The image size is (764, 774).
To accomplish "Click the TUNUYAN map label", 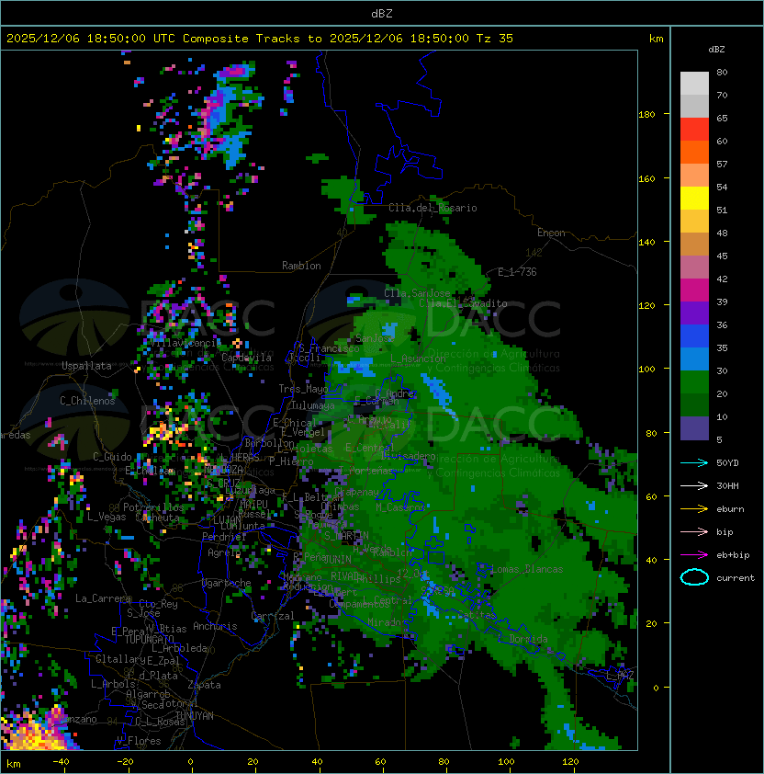I will pyautogui.click(x=195, y=716).
